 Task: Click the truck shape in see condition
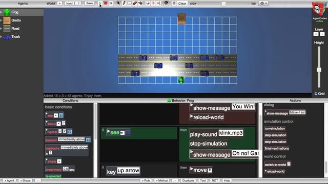(x=128, y=133)
